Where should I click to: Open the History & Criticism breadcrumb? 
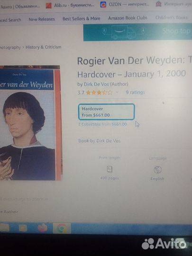click(x=44, y=47)
